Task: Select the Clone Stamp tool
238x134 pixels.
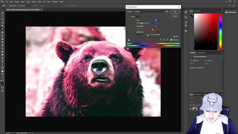Action: coord(2,39)
